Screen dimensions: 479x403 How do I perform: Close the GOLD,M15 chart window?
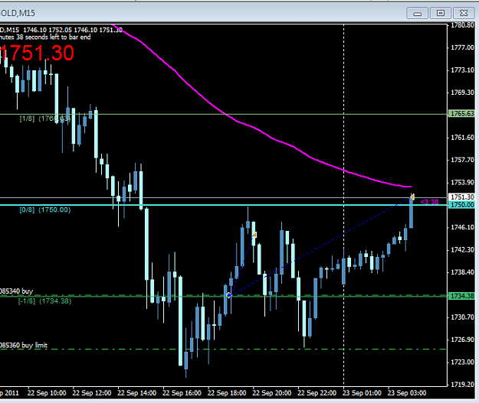(x=464, y=13)
